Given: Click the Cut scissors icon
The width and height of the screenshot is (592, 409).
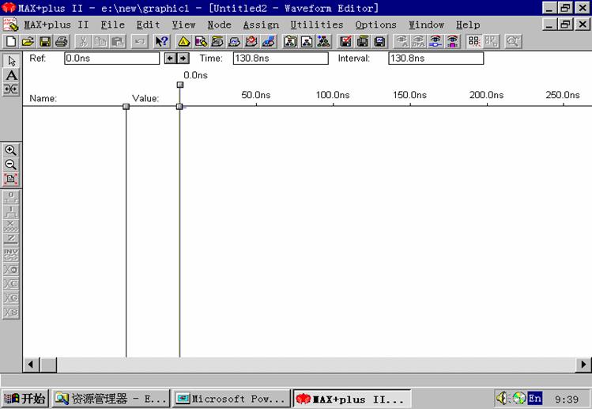Looking at the screenshot, I should click(83, 41).
